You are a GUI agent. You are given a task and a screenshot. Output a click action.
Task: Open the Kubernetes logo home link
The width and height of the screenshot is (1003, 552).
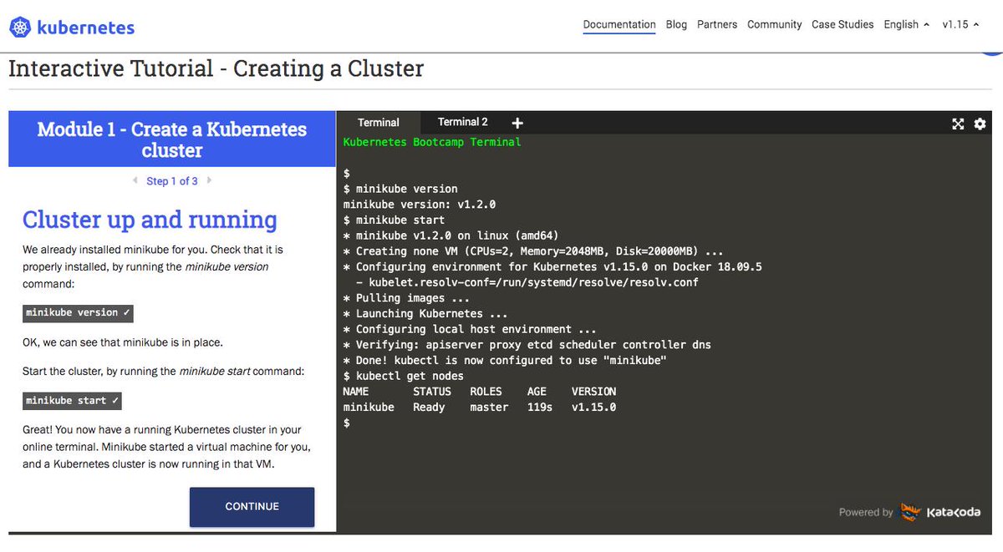click(72, 28)
